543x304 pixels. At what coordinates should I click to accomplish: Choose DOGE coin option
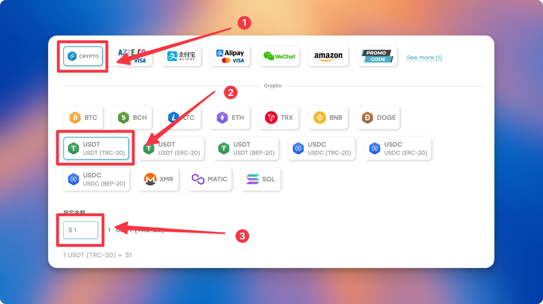click(378, 117)
